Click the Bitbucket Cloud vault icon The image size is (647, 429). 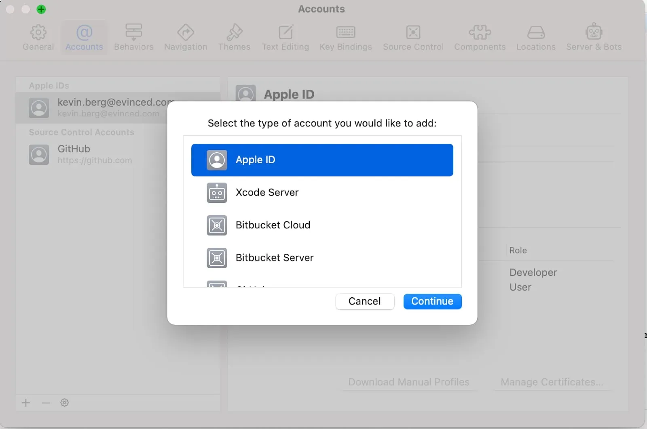[217, 225]
